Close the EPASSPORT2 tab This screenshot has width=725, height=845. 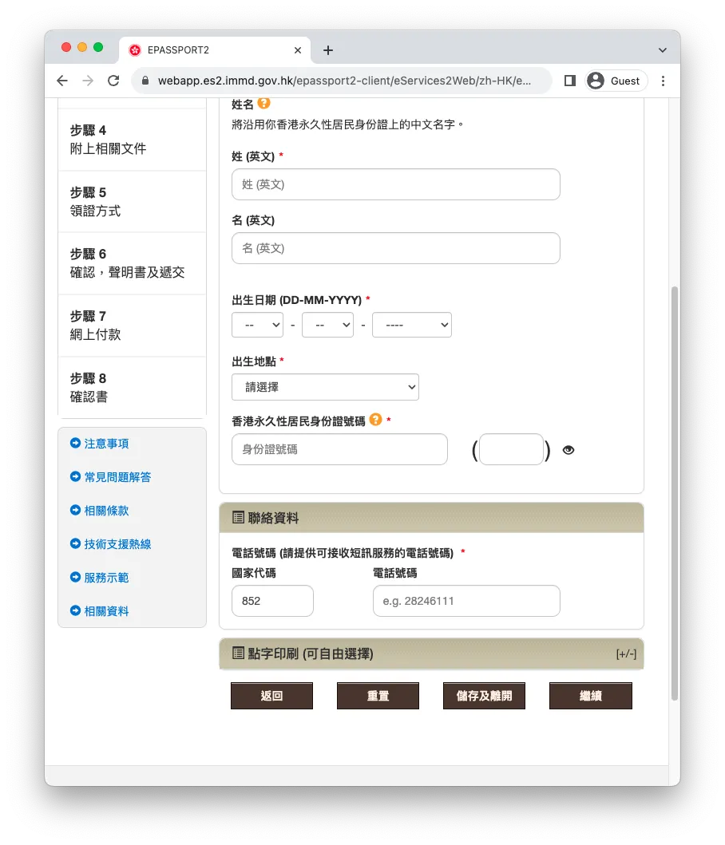click(x=298, y=50)
